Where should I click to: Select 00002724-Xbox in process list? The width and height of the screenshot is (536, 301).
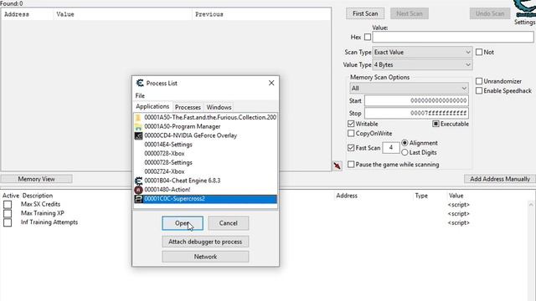click(x=164, y=171)
